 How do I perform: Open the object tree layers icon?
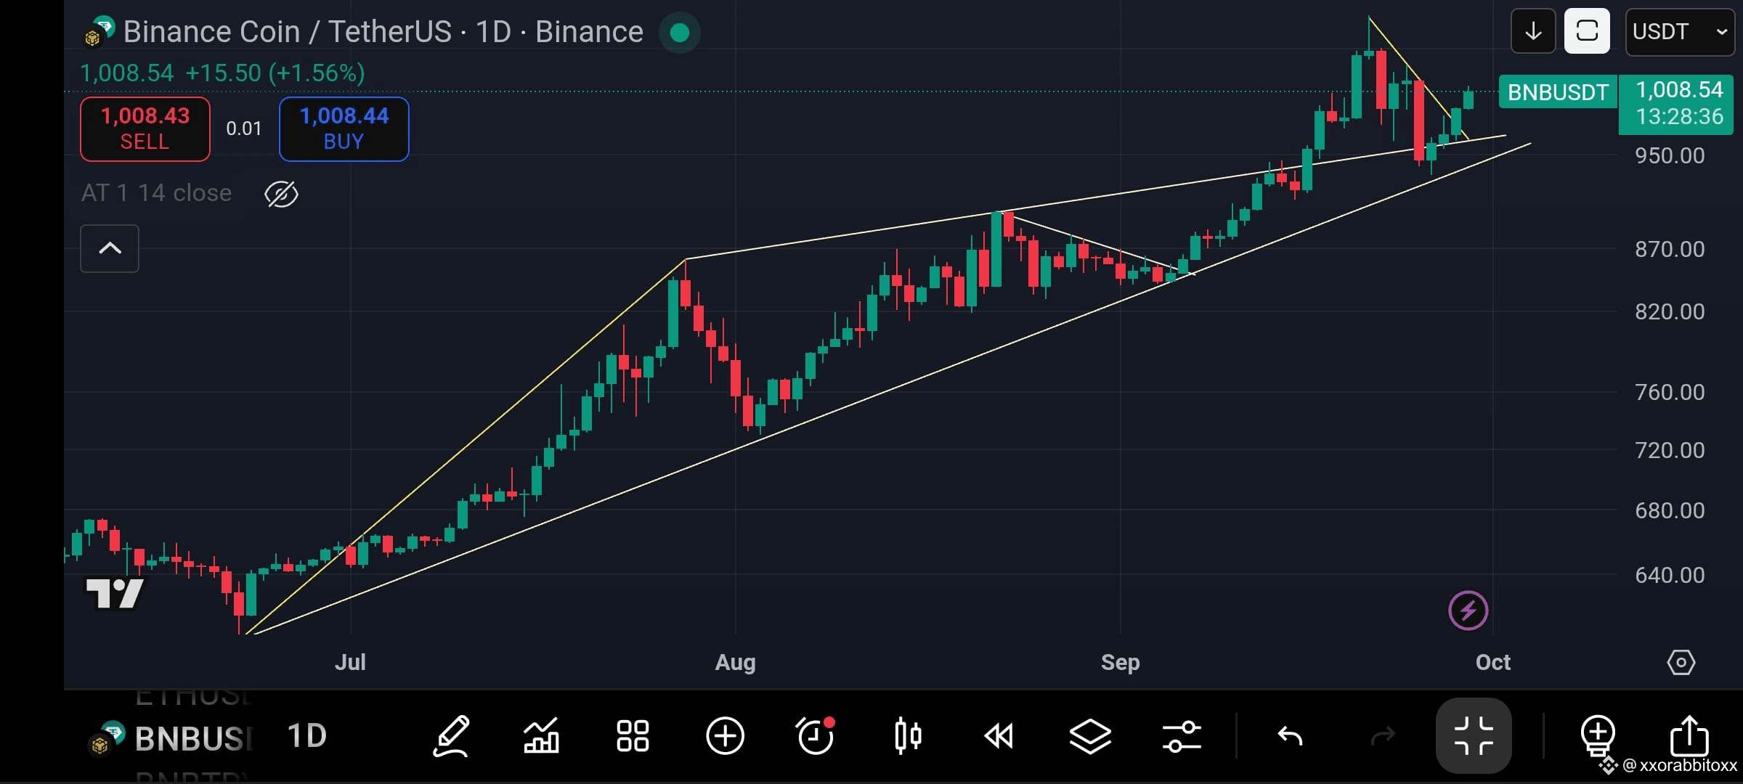click(x=1090, y=737)
